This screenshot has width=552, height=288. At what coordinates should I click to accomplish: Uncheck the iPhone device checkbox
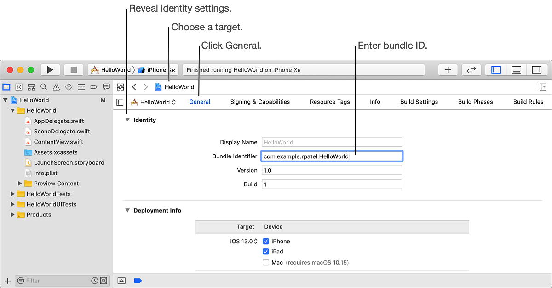click(266, 241)
